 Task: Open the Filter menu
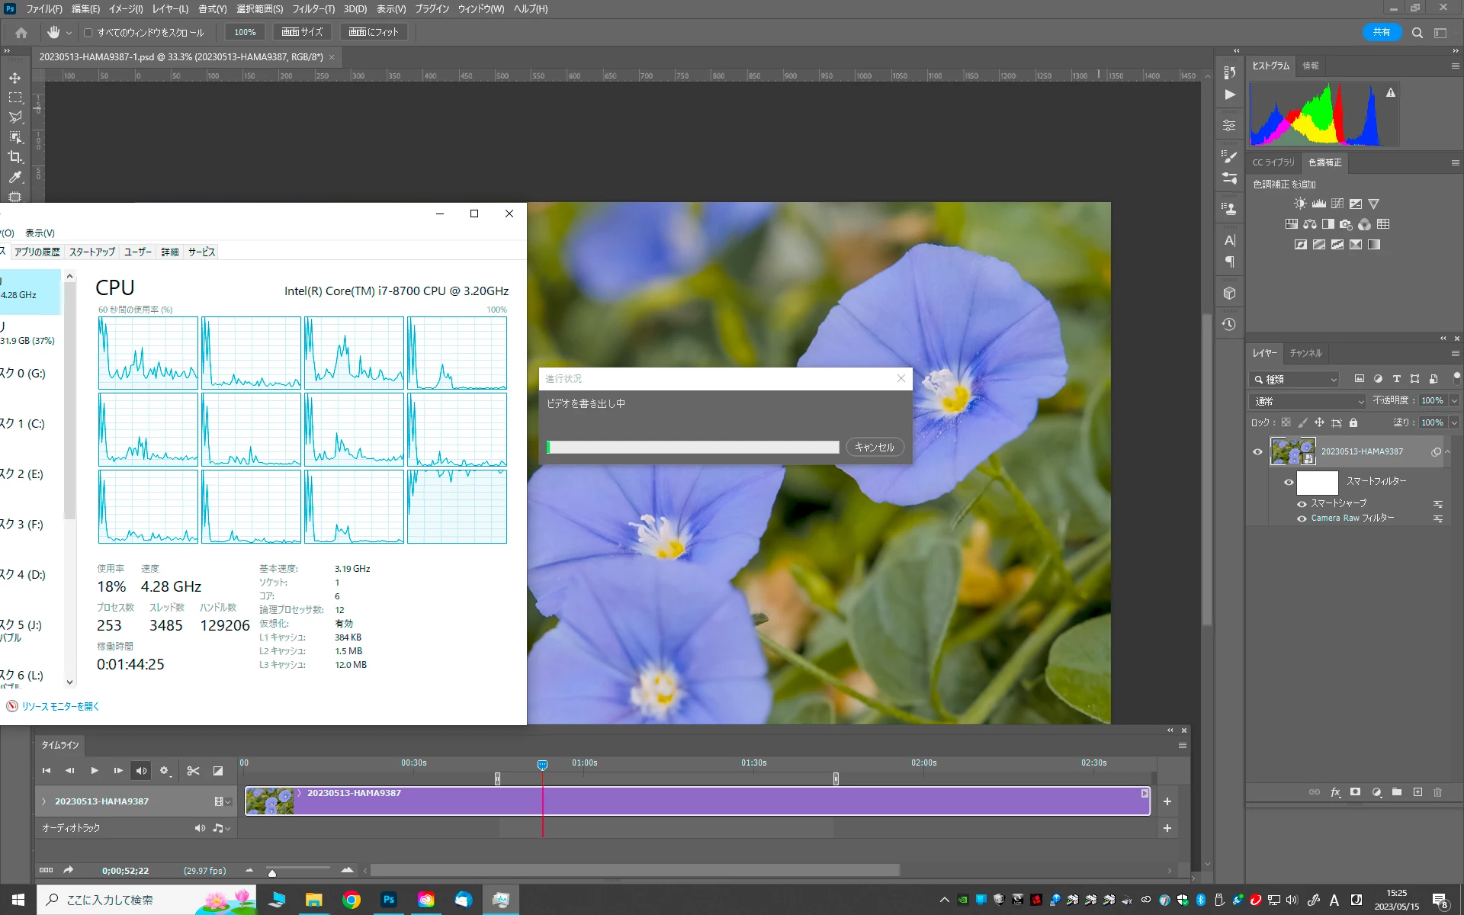coord(313,9)
